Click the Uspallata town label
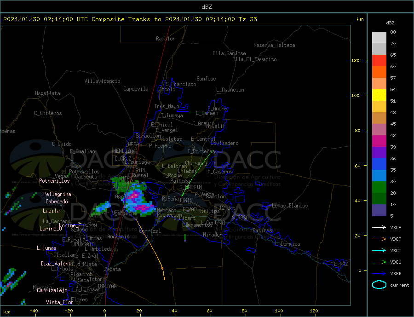This screenshot has height=317, width=414. coord(47,93)
